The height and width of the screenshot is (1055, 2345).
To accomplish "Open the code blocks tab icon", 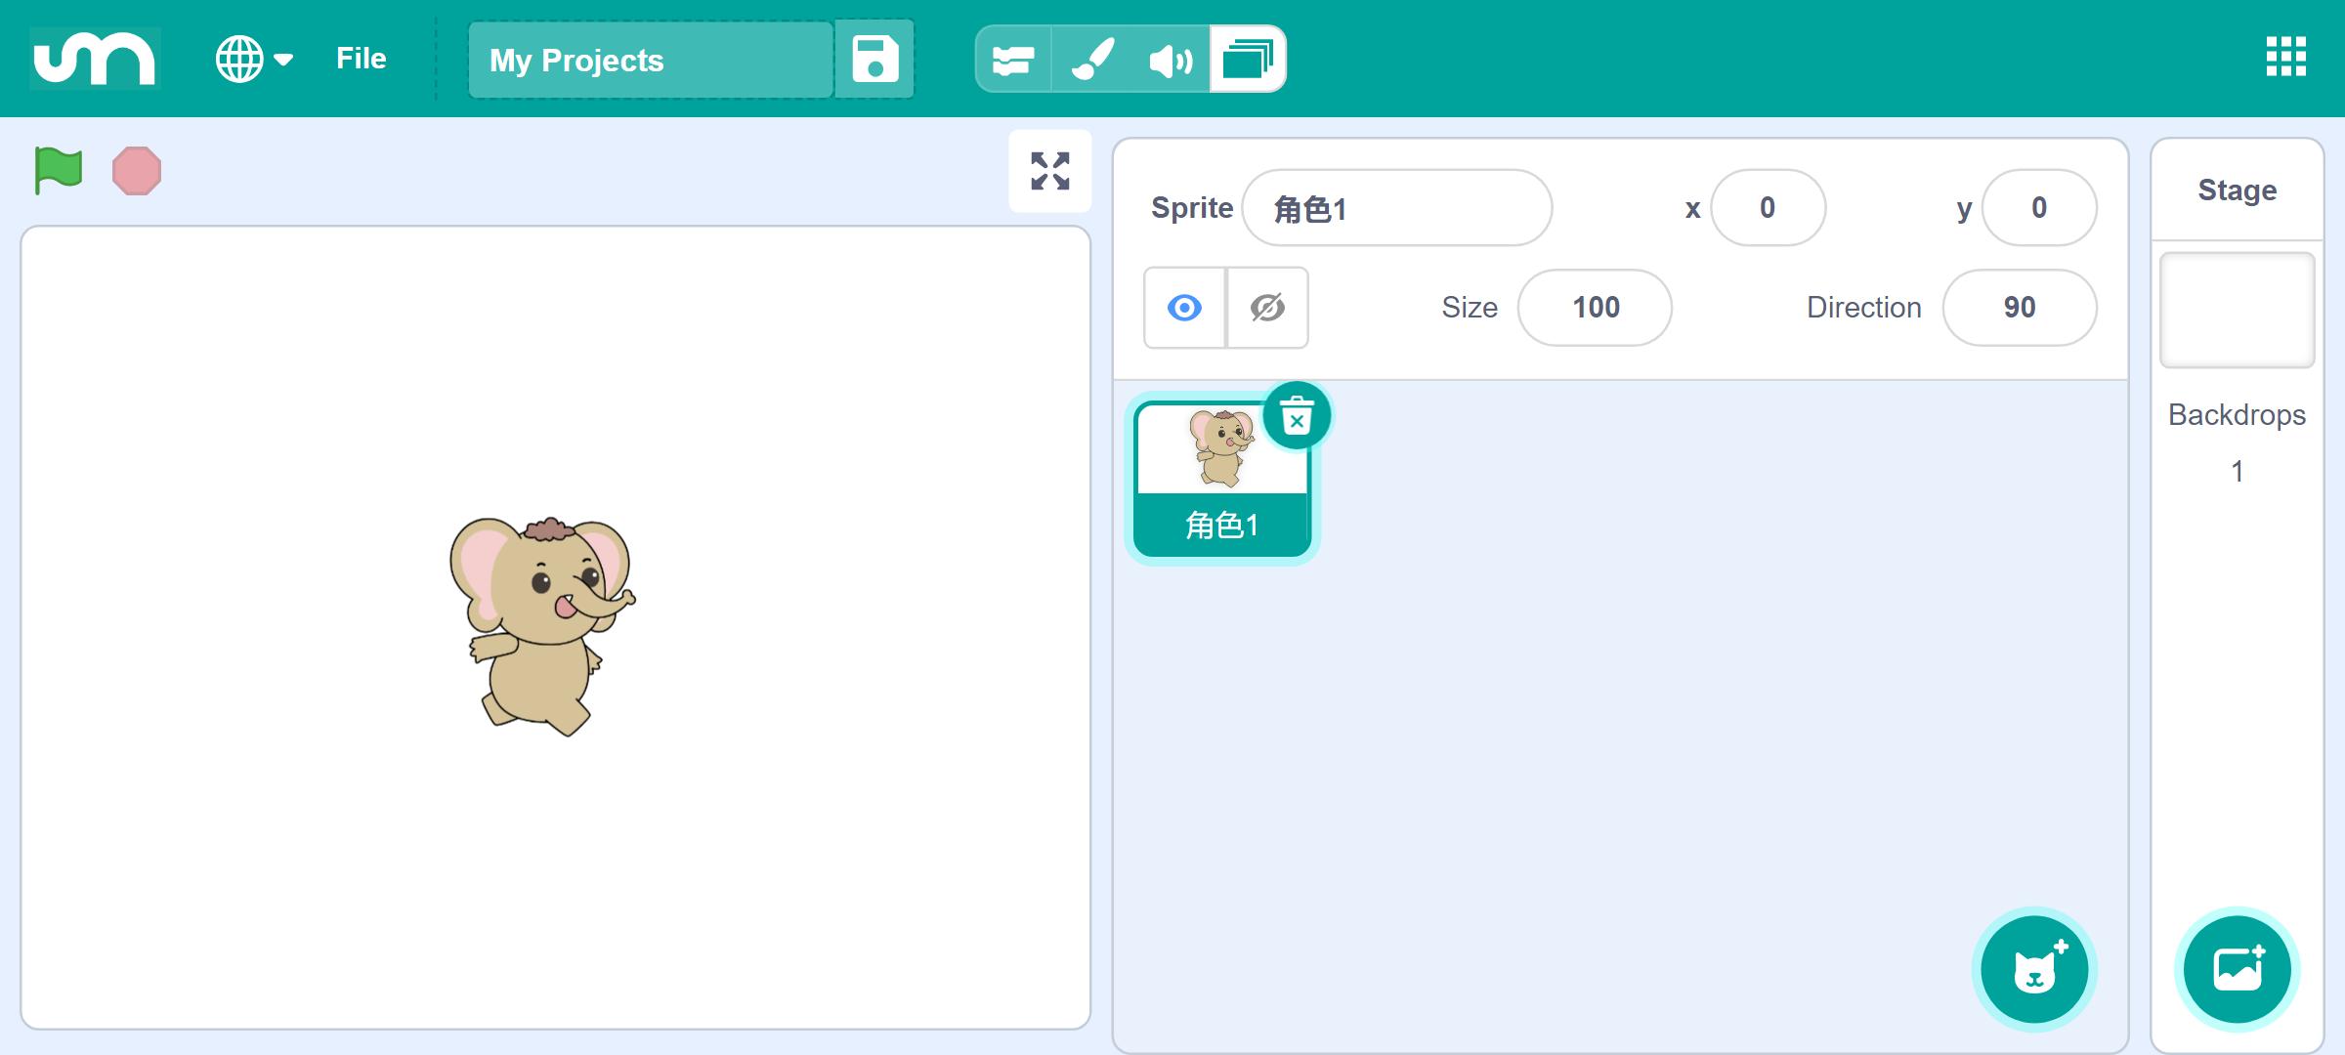I will (1013, 60).
